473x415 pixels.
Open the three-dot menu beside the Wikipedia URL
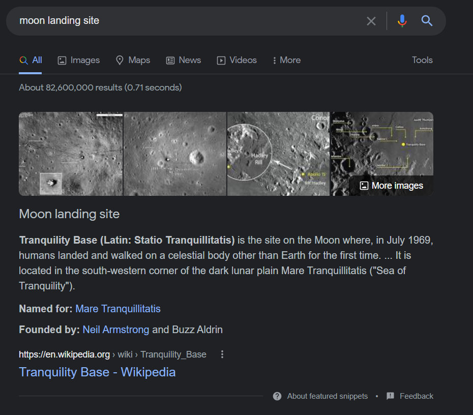point(222,354)
